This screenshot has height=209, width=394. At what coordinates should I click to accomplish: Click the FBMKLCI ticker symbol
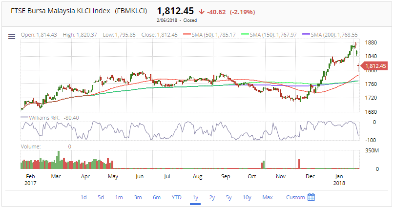[131, 11]
